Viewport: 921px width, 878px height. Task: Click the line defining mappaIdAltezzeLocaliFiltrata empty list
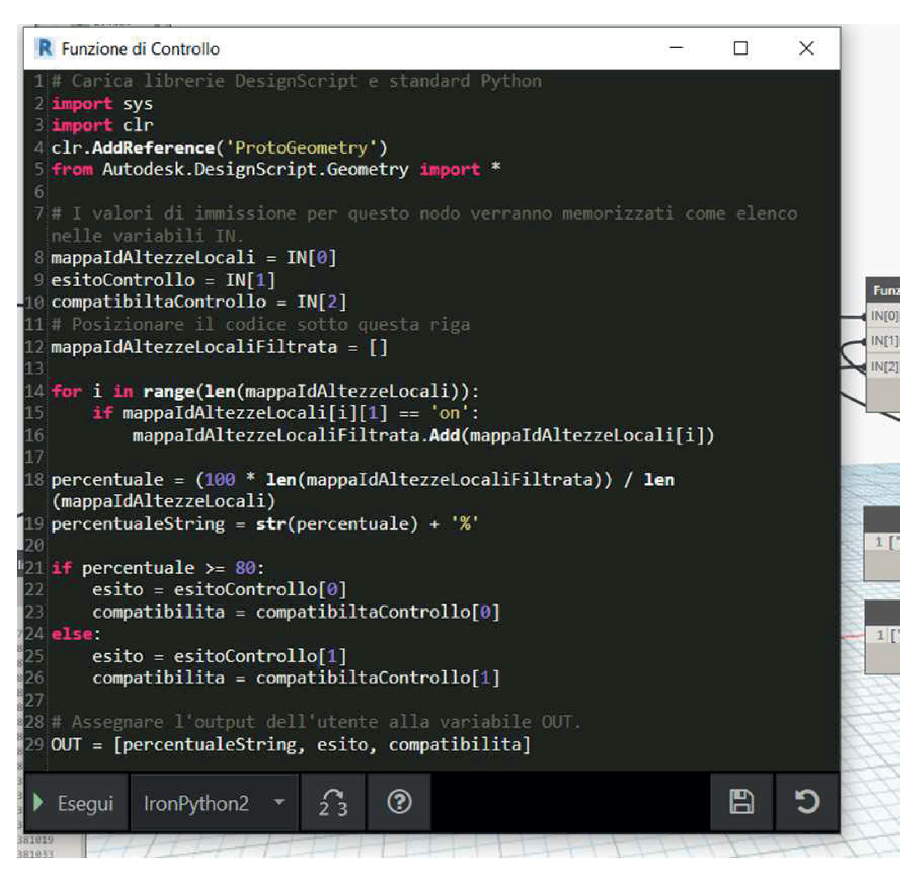tap(219, 347)
